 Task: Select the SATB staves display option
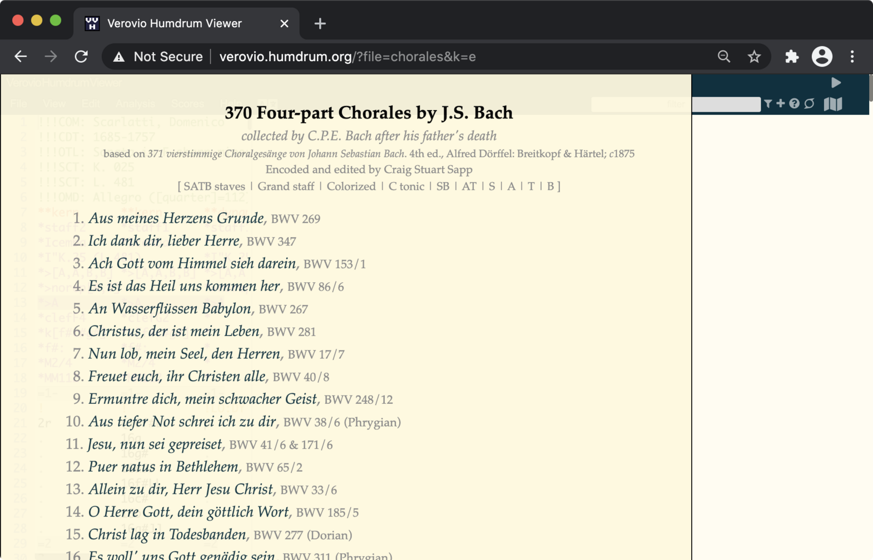(x=214, y=187)
